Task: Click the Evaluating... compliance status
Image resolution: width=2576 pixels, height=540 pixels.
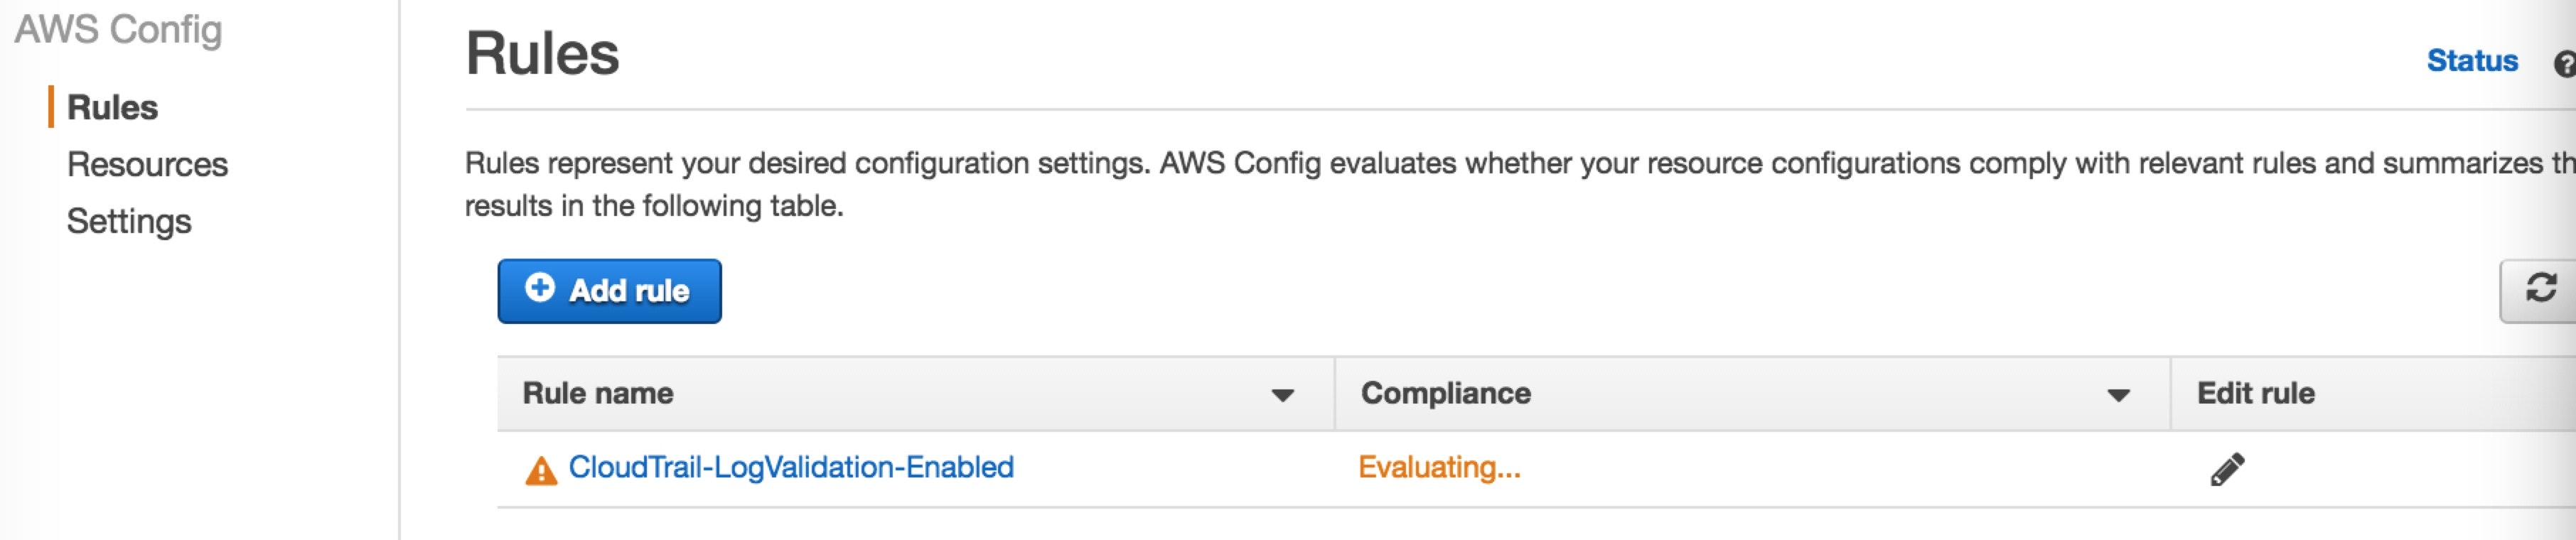Action: pyautogui.click(x=1439, y=467)
